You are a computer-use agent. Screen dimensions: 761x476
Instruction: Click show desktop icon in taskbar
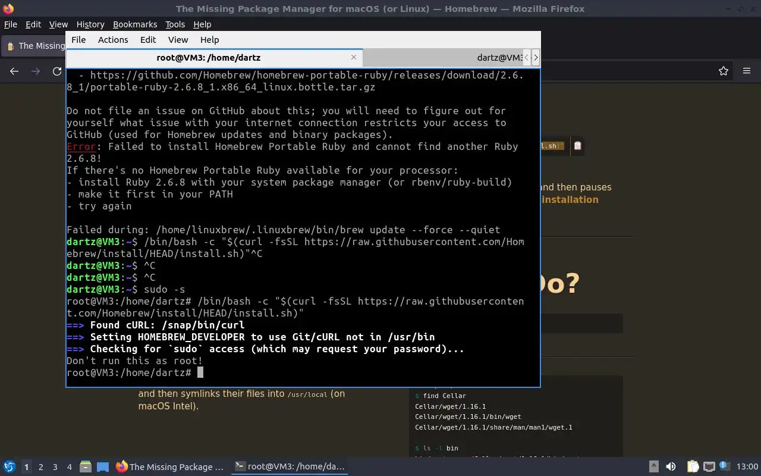click(x=103, y=467)
